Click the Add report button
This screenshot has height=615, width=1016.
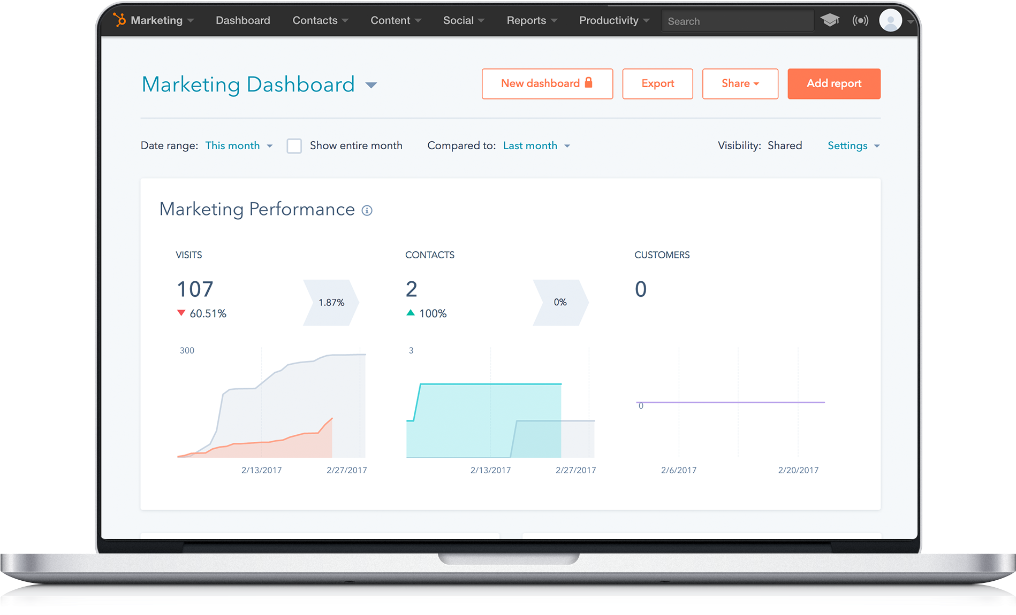click(x=833, y=83)
